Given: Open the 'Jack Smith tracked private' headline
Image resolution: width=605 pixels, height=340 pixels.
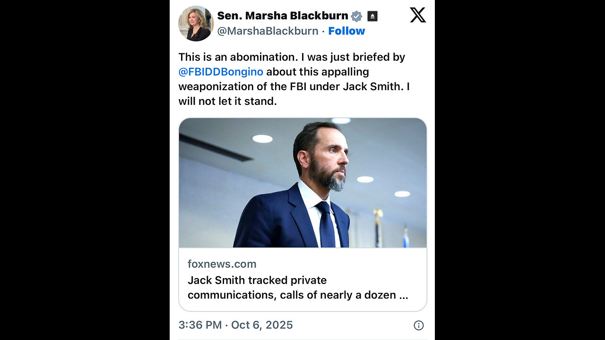Looking at the screenshot, I should coord(257,280).
